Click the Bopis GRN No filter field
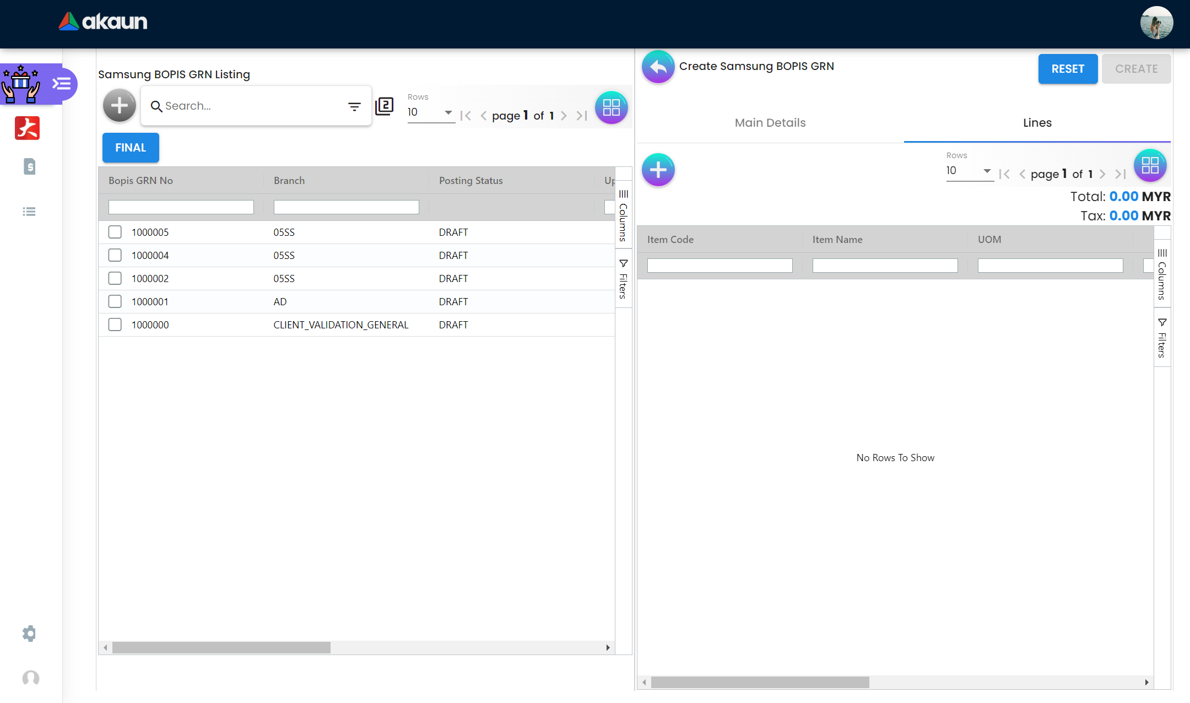The image size is (1190, 703). 181,207
